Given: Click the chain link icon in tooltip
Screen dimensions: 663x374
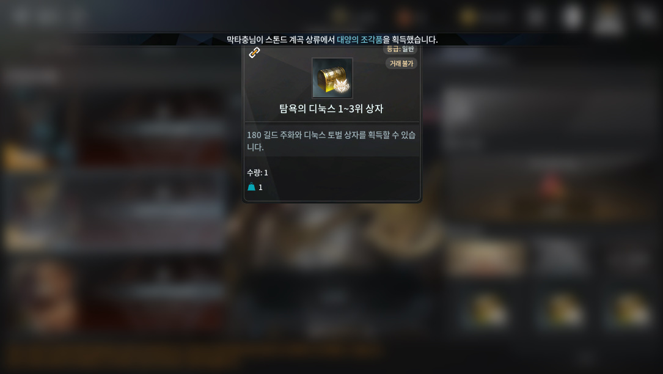Looking at the screenshot, I should 254,53.
